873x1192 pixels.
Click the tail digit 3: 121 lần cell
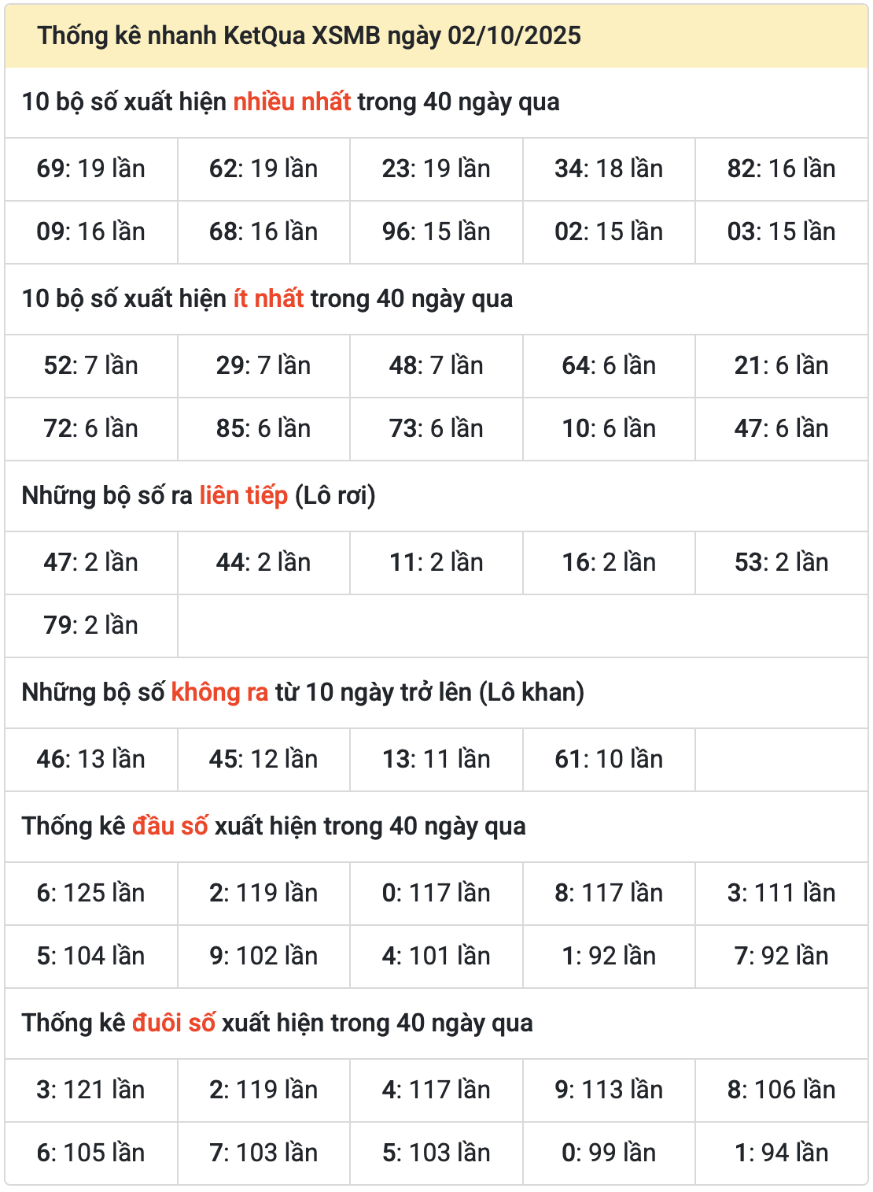91,1090
